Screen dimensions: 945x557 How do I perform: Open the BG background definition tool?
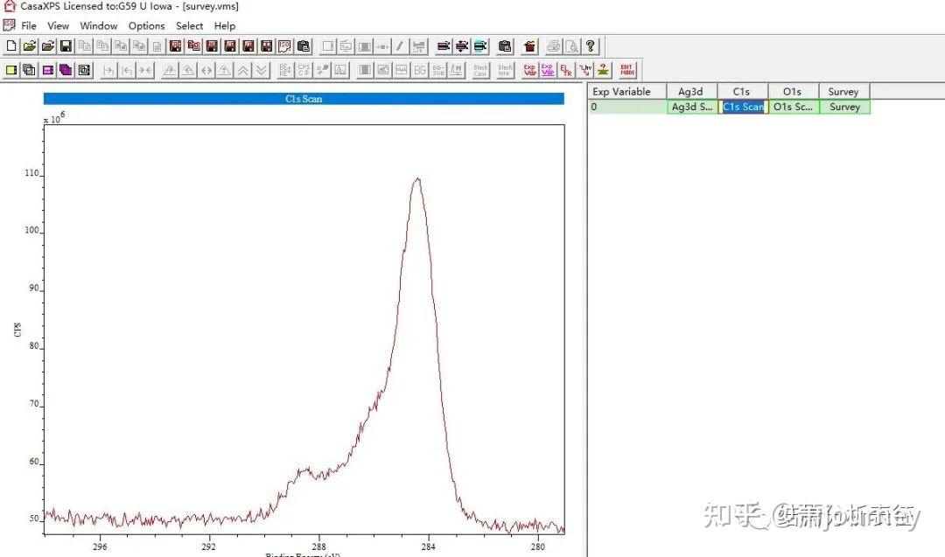(417, 70)
